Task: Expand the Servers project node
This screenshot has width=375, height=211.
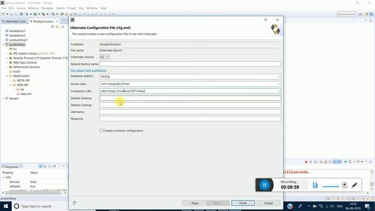Action: pos(4,98)
